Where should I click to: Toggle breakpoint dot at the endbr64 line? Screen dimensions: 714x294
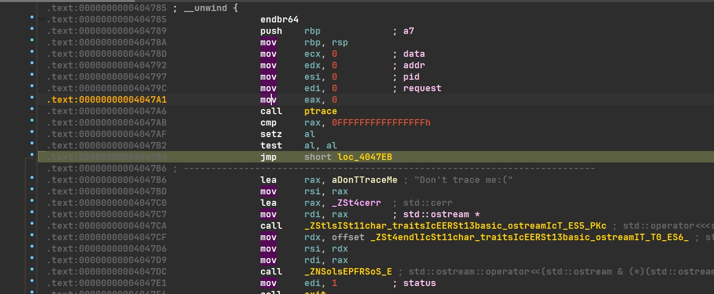(32, 17)
